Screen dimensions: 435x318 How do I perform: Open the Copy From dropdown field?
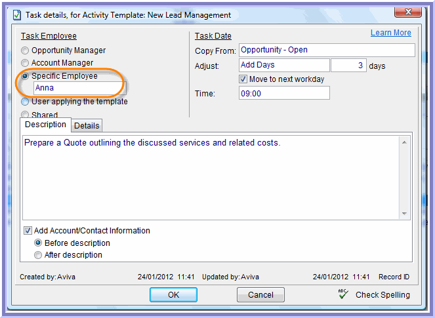coord(327,50)
